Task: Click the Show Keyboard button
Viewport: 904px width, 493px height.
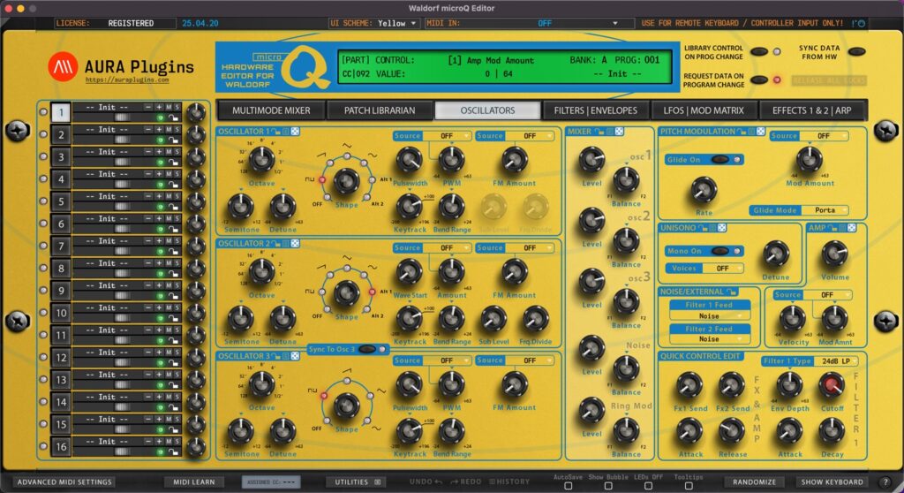Action: (832, 482)
